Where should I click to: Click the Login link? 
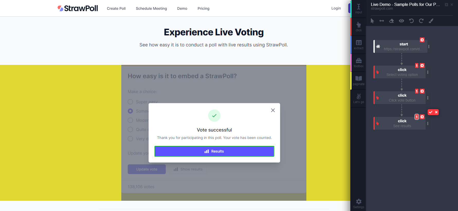coord(336,8)
